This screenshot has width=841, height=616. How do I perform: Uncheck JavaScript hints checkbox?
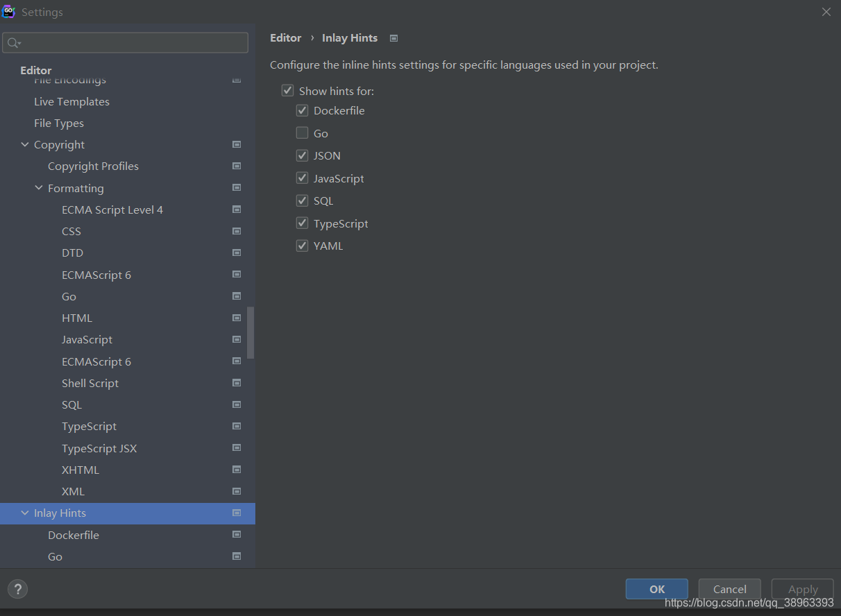302,178
